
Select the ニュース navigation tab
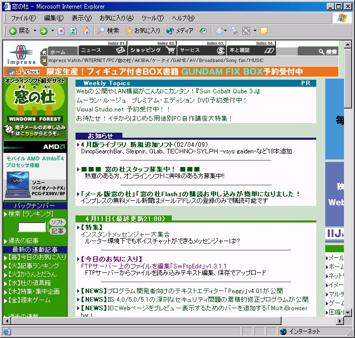coord(103,50)
